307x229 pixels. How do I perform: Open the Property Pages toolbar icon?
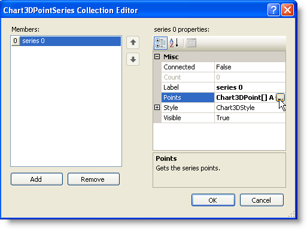(192, 43)
